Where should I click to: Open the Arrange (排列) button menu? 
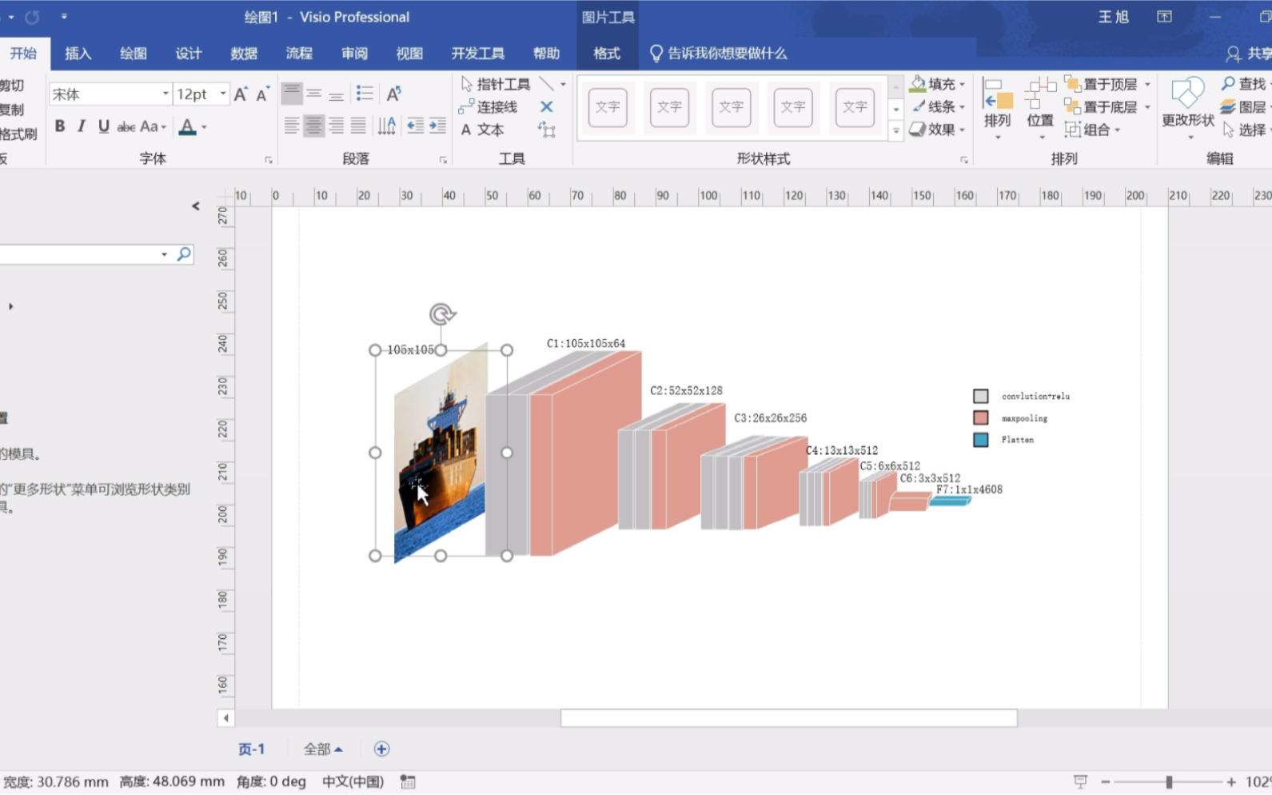(998, 109)
